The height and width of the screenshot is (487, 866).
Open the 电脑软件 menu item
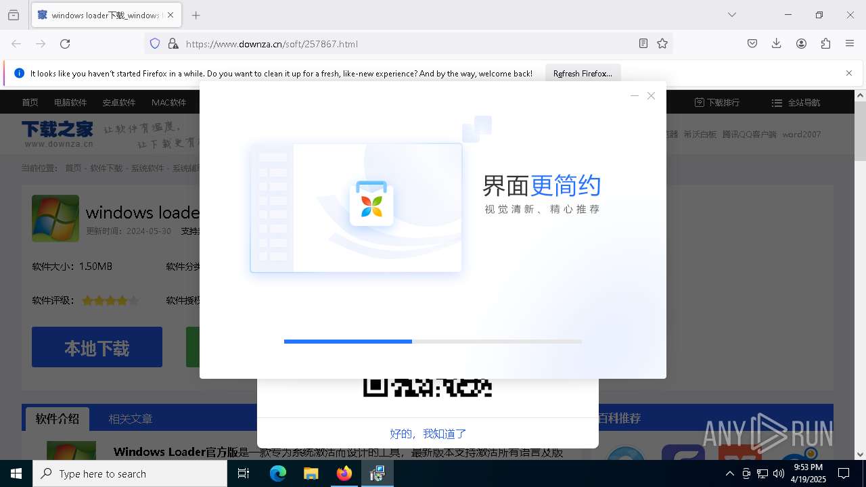click(x=70, y=103)
